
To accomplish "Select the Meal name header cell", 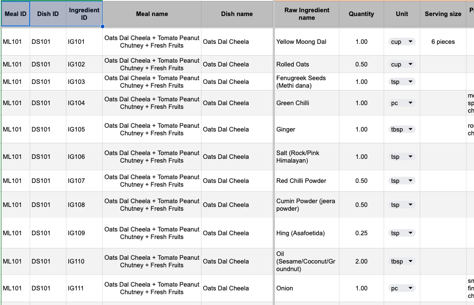I will [152, 14].
